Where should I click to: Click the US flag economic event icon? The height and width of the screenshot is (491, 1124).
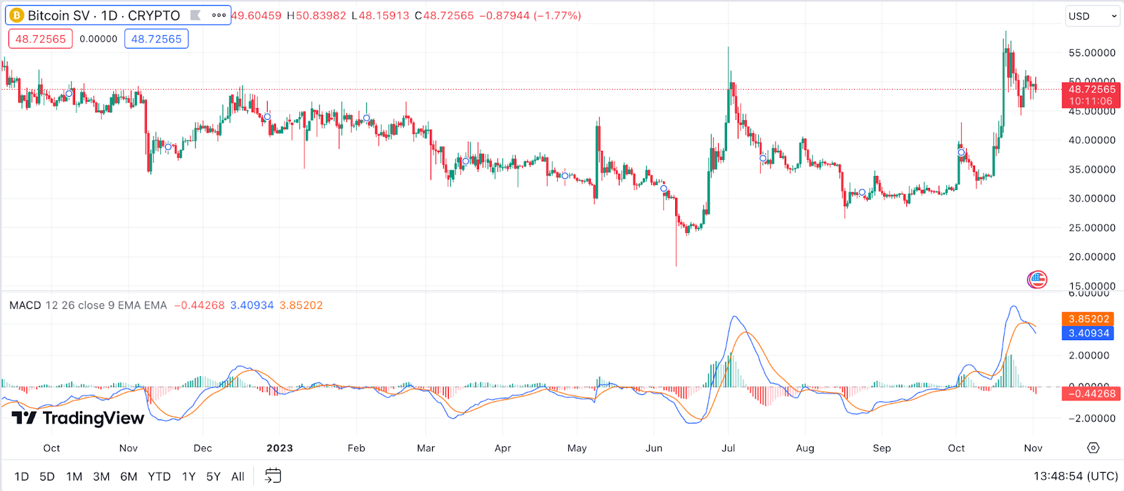tap(1037, 280)
